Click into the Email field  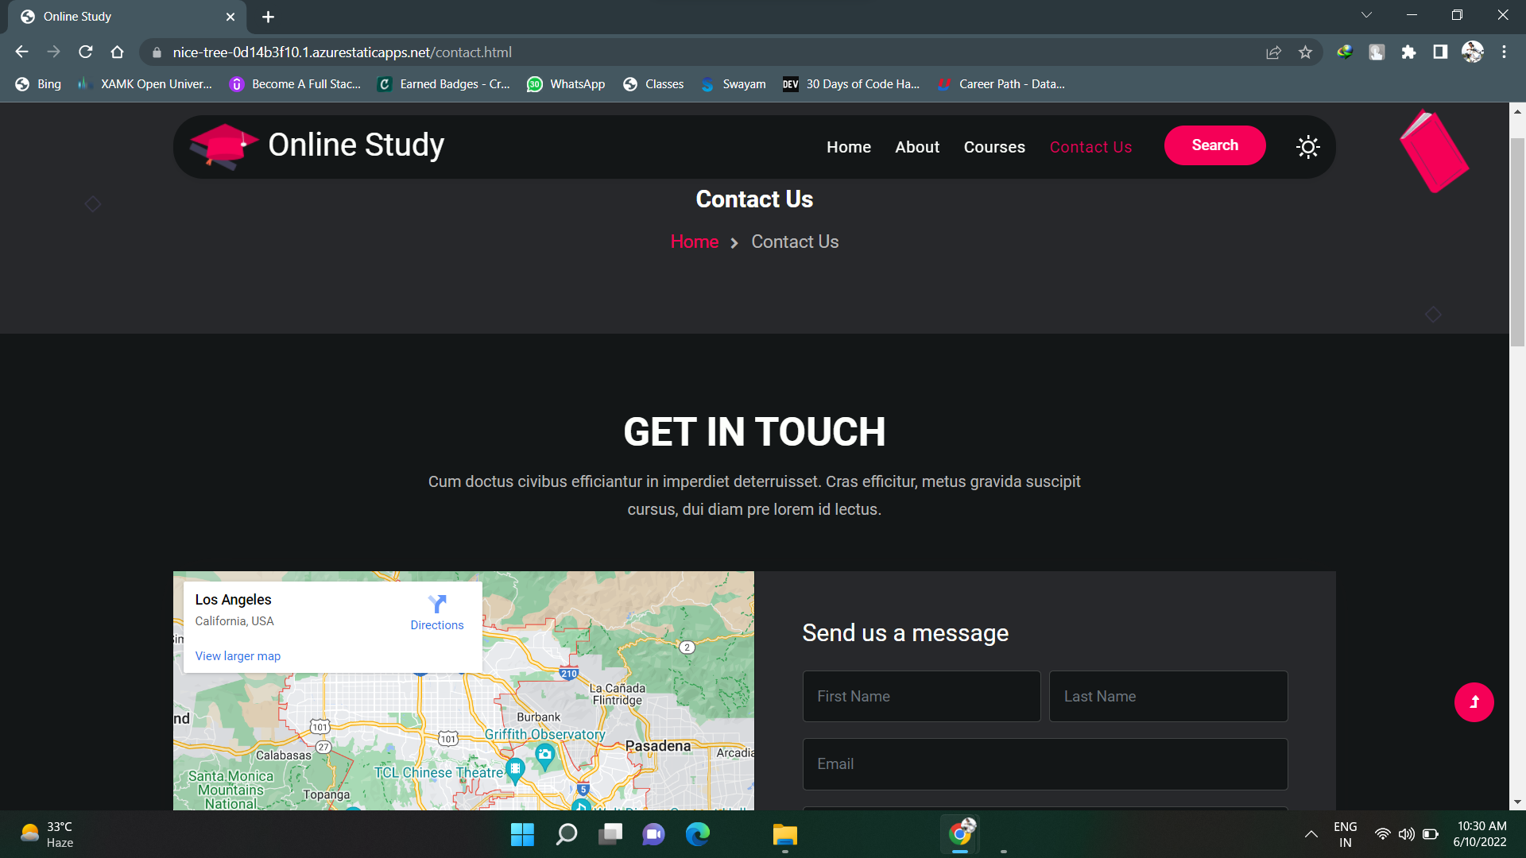click(1045, 764)
